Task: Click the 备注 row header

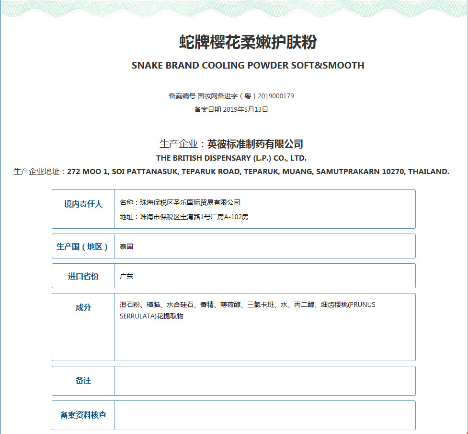Action: [83, 380]
